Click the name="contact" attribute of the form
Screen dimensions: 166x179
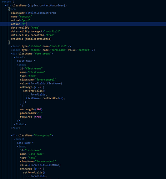coord(21,16)
